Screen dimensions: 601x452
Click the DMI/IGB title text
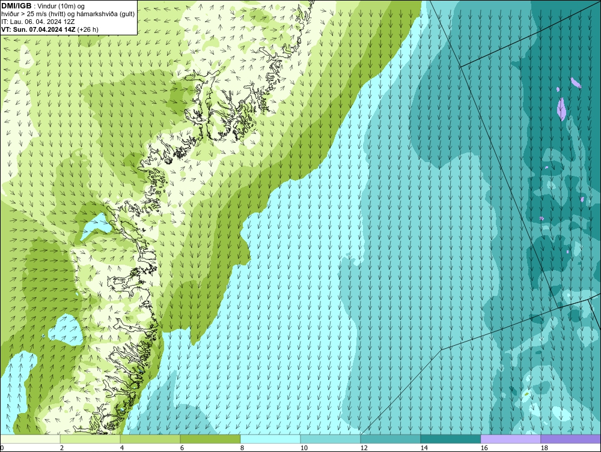coord(16,6)
